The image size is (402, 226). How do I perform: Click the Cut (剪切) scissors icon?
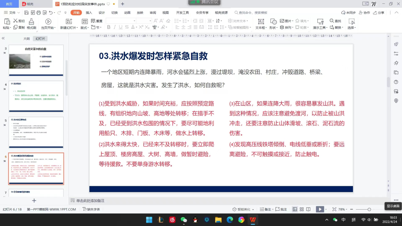(x=15, y=21)
